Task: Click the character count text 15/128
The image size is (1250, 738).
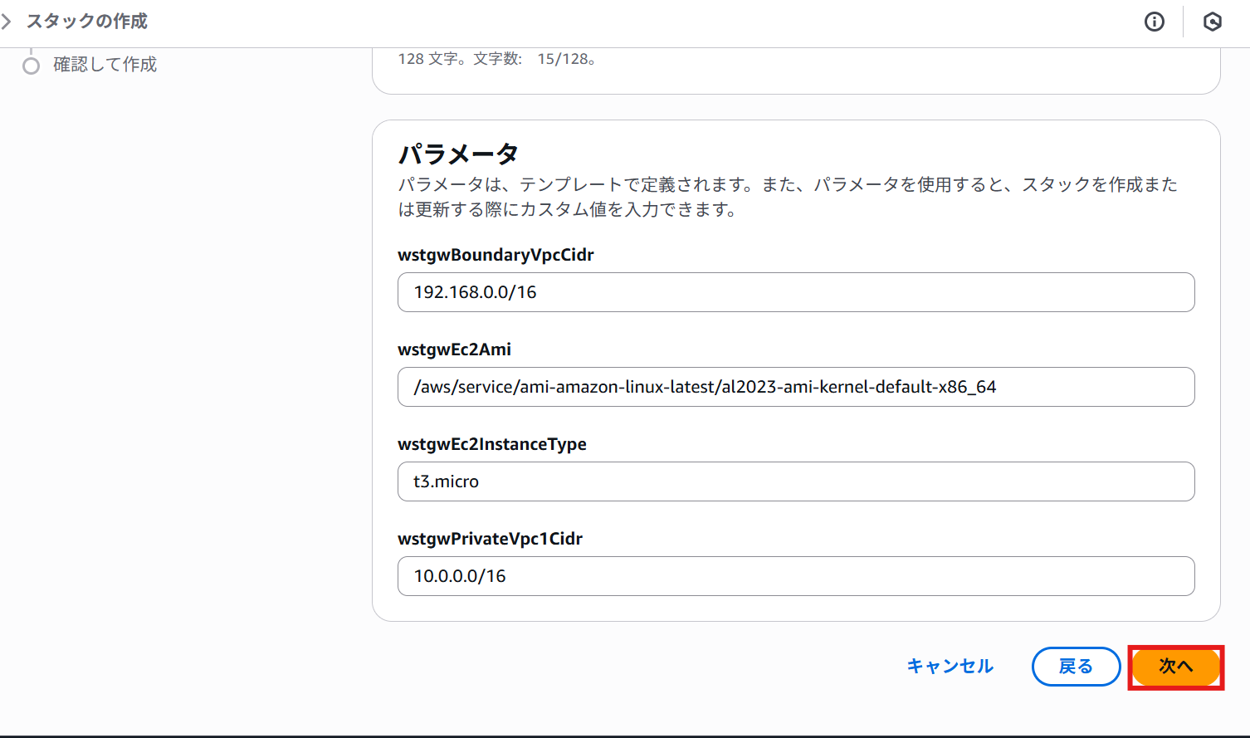Action: (564, 59)
